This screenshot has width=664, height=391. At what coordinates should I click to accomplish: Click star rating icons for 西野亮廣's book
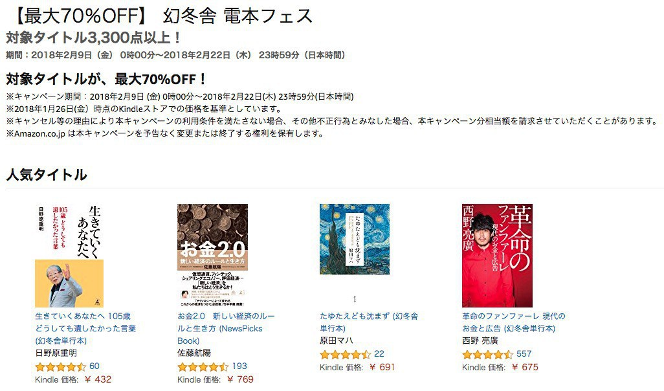pos(487,354)
